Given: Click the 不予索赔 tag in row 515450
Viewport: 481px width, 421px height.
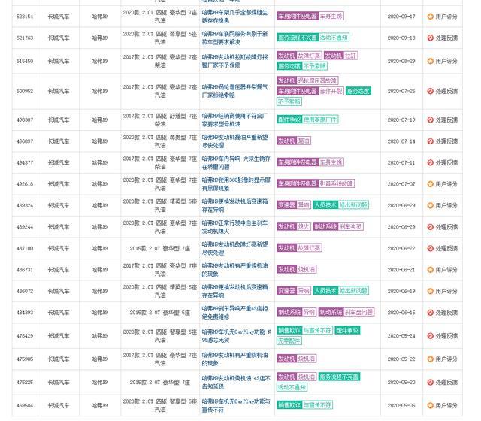Looking at the screenshot, I should [x=315, y=66].
